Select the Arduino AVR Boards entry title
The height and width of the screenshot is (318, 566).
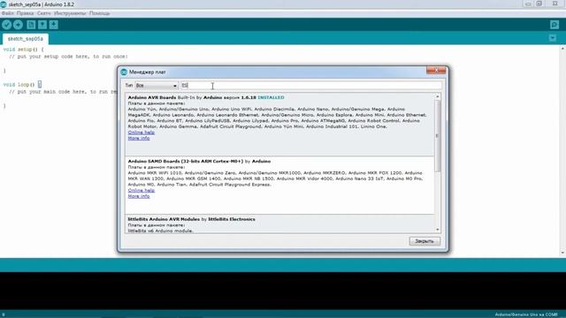[x=152, y=97]
